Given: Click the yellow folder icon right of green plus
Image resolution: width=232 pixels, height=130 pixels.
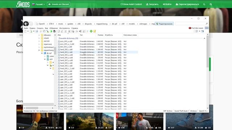Looking at the screenshot, I should point(95,31).
